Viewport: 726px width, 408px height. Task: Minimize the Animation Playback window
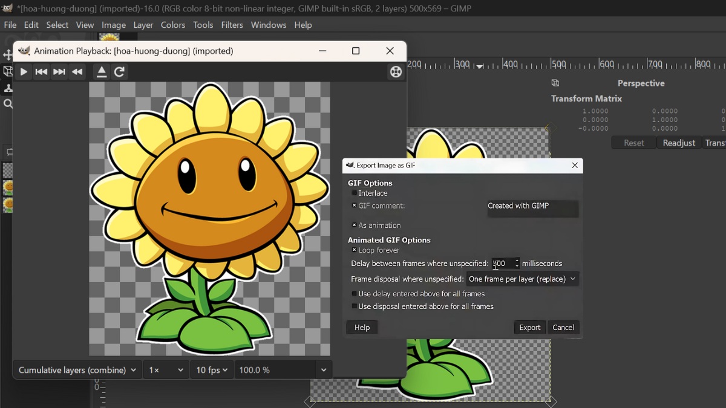pos(322,51)
